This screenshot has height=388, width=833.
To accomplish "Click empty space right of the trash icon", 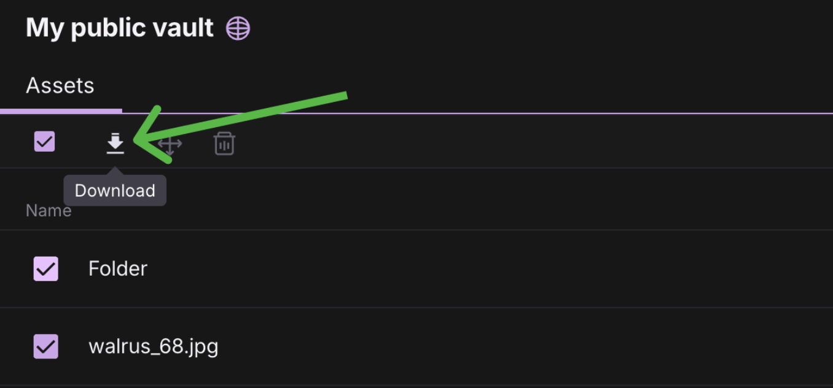I will pyautogui.click(x=491, y=144).
